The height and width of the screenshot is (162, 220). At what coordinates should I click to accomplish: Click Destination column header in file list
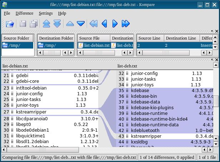pyautogui.click(x=122, y=38)
